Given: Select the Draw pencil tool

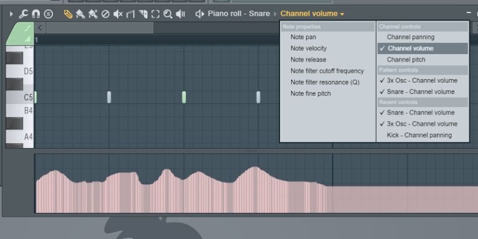Looking at the screenshot, I should (x=68, y=14).
